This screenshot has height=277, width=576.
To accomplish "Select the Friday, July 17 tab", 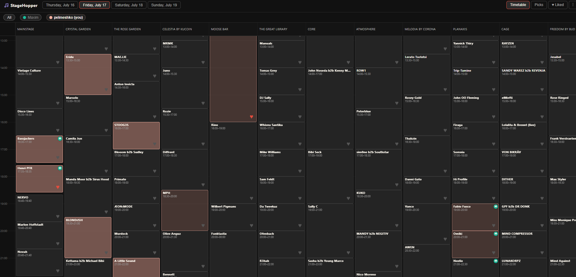I will [94, 5].
